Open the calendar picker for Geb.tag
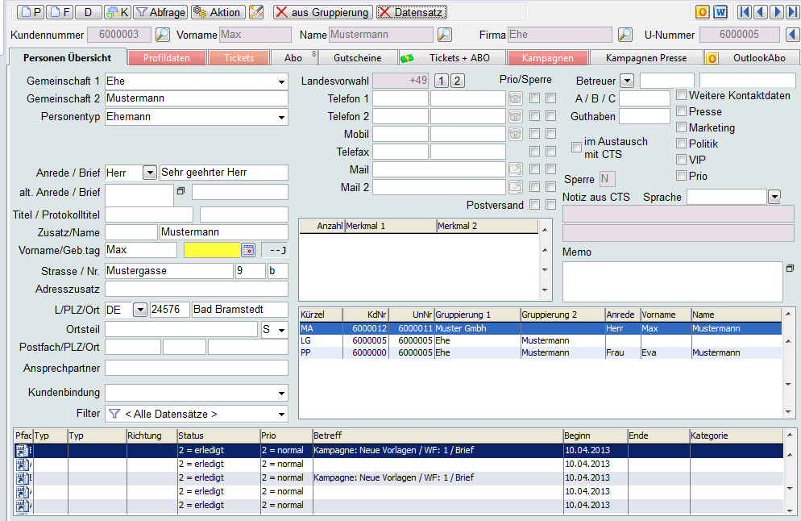Image resolution: width=801 pixels, height=521 pixels. (247, 250)
